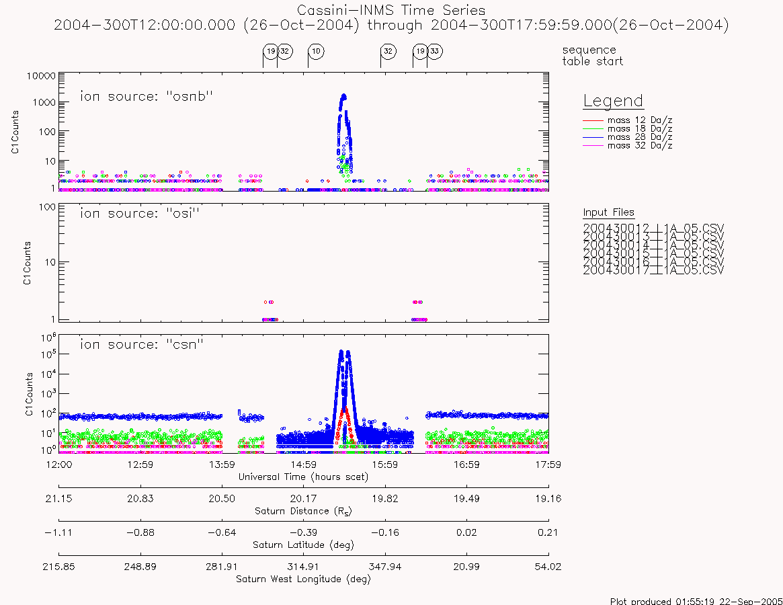Image resolution: width=783 pixels, height=605 pixels.
Task: Click longitude value 20.99
Action: pos(466,567)
